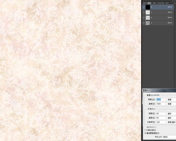Click the 图像大小 dialog title bar
The width and height of the screenshot is (176, 141).
point(159,90)
